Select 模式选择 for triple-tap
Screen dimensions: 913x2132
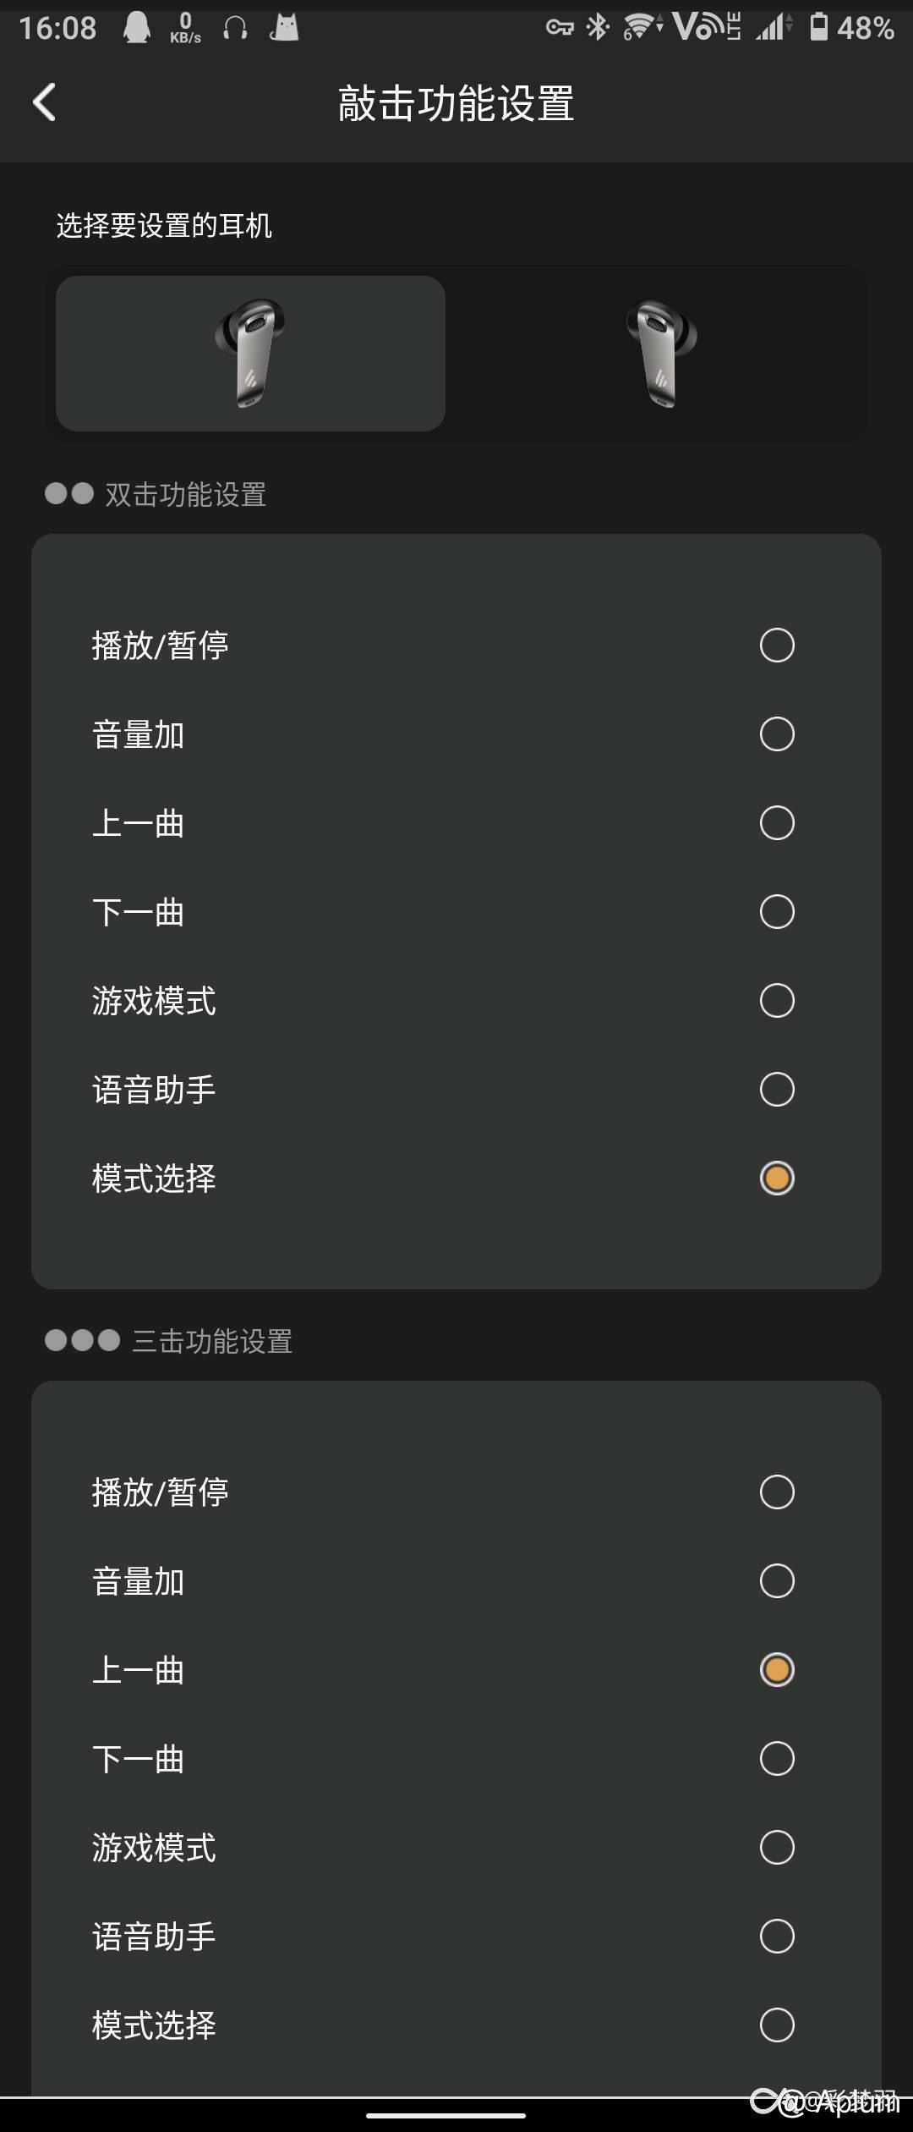777,2025
